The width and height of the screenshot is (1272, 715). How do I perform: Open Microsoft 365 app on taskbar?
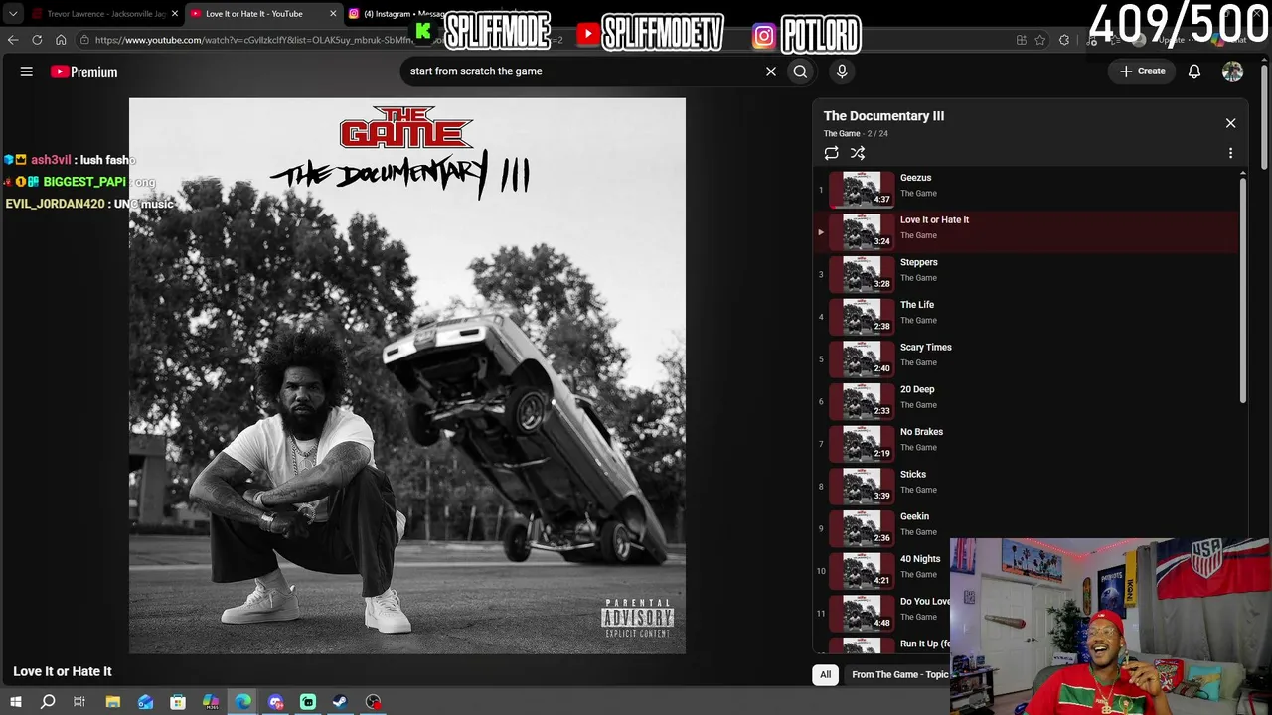[211, 702]
